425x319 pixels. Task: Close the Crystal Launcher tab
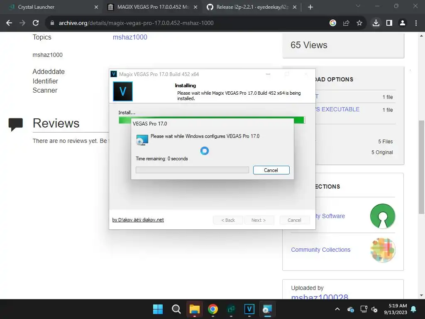(96, 7)
